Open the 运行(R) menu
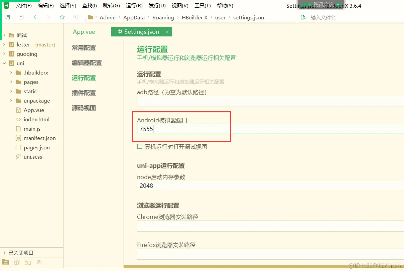This screenshot has width=404, height=271. [134, 6]
